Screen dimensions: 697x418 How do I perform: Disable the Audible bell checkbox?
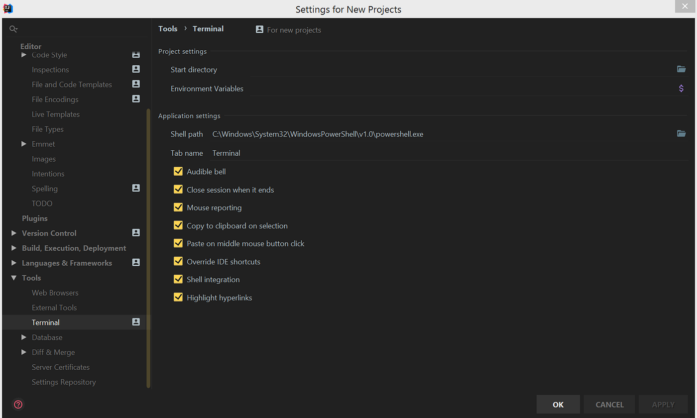178,171
